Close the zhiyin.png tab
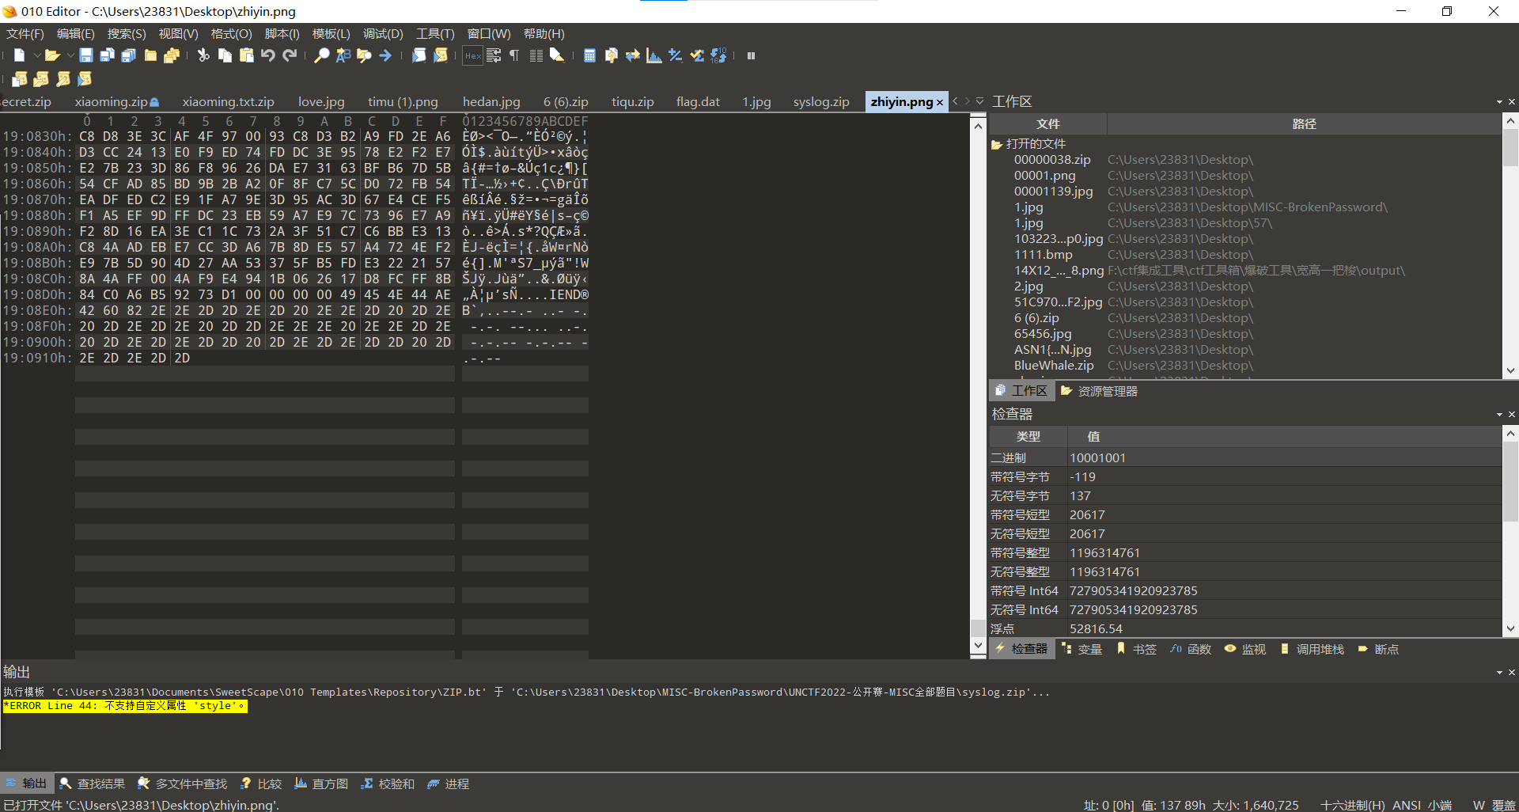Image resolution: width=1519 pixels, height=812 pixels. click(x=940, y=102)
